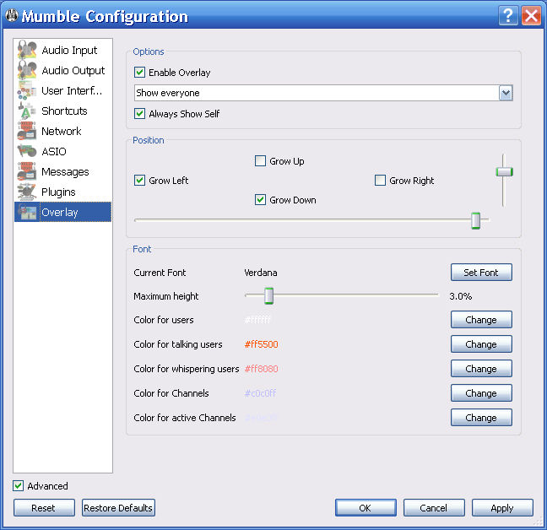
Task: Click the Verdana current font name
Action: (261, 273)
